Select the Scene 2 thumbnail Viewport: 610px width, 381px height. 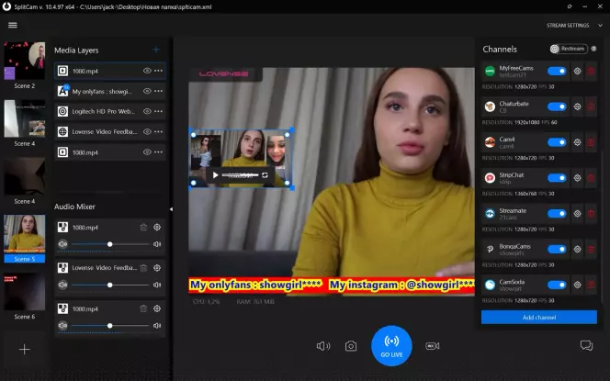click(25, 62)
